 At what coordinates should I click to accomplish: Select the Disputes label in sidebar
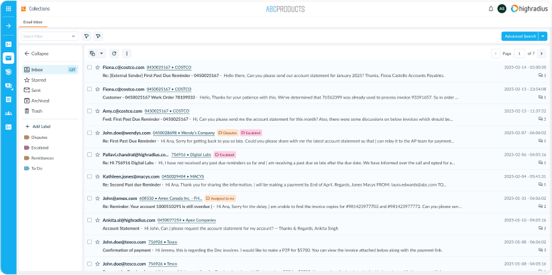tap(36, 137)
